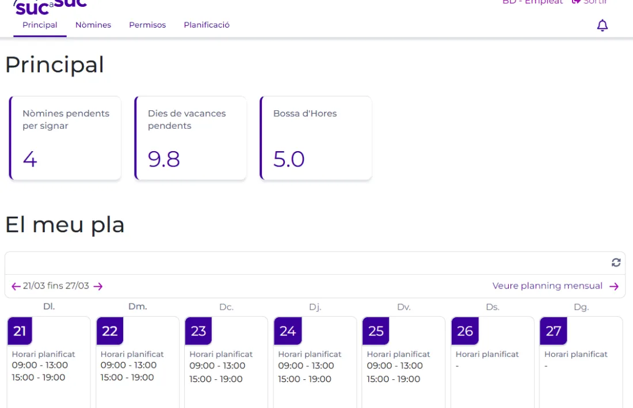Open the Nòmines pendents per signar card
The width and height of the screenshot is (633, 408).
(66, 138)
